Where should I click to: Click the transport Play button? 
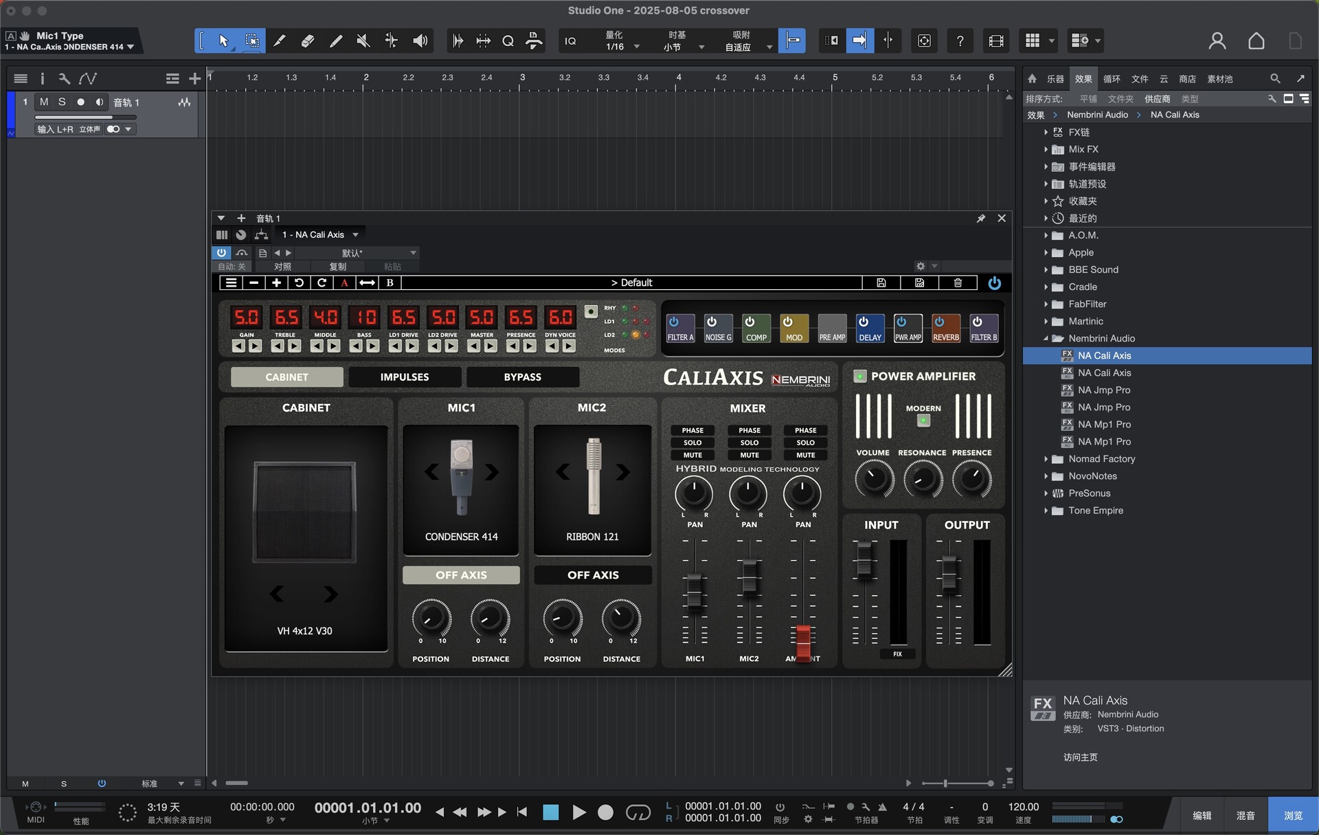click(x=578, y=812)
